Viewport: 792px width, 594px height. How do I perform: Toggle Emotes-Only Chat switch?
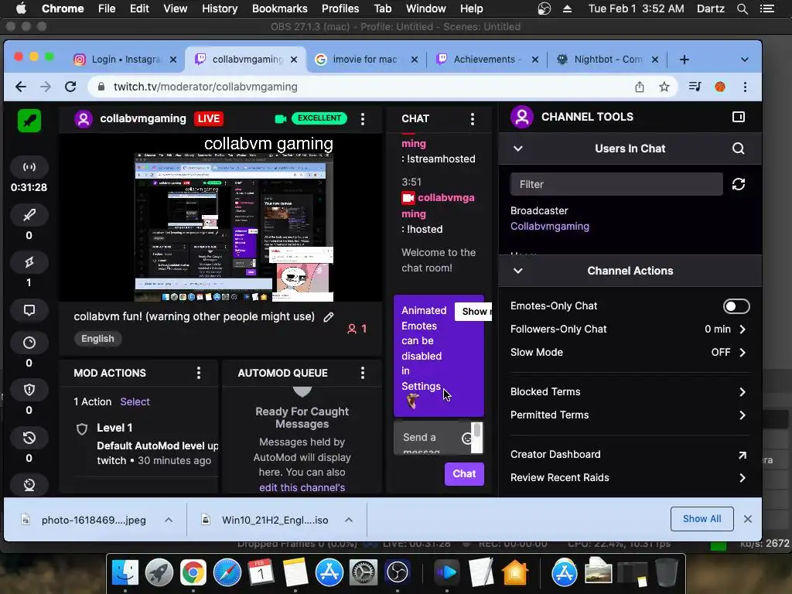click(x=736, y=306)
